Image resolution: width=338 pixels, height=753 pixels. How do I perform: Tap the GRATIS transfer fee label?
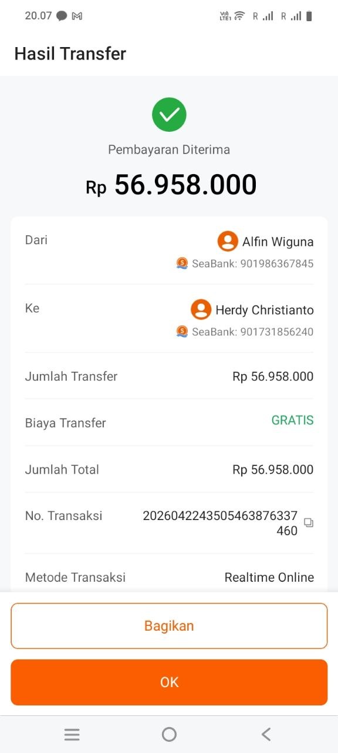coord(292,421)
